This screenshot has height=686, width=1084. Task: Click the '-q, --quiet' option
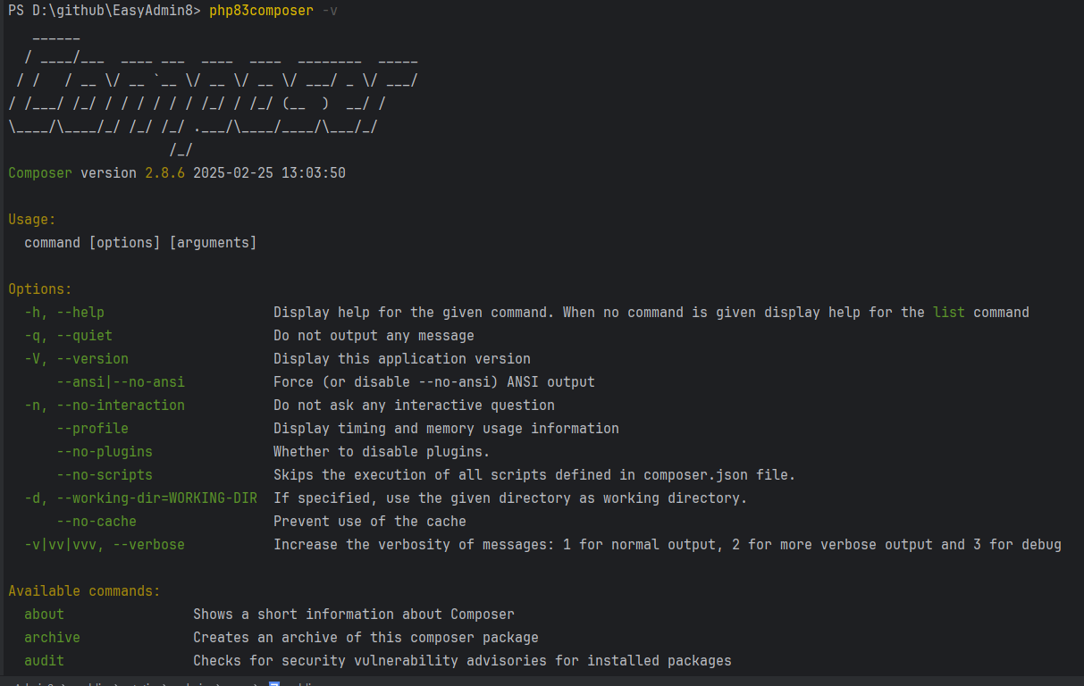68,336
